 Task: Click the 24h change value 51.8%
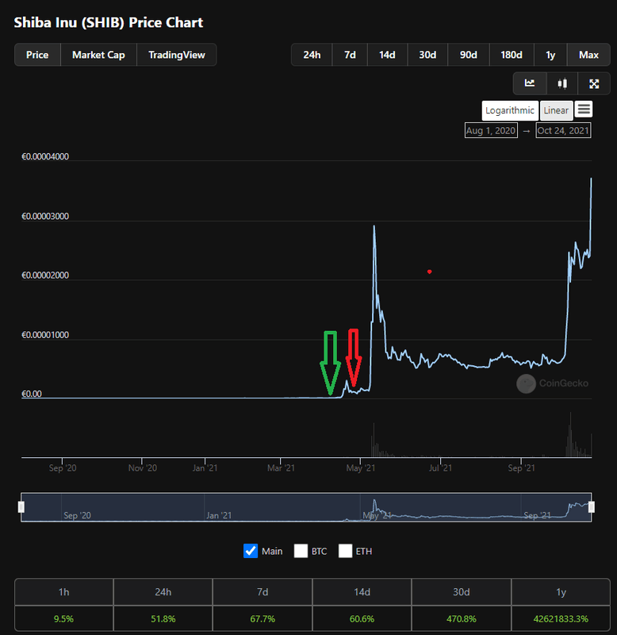tap(163, 619)
